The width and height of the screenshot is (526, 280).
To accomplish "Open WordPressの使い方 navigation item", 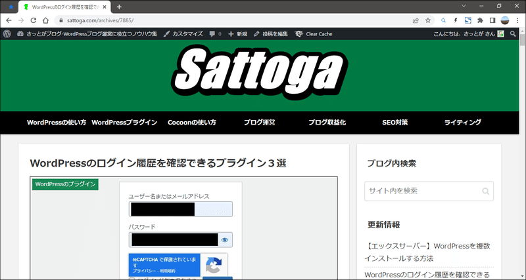I will 57,123.
